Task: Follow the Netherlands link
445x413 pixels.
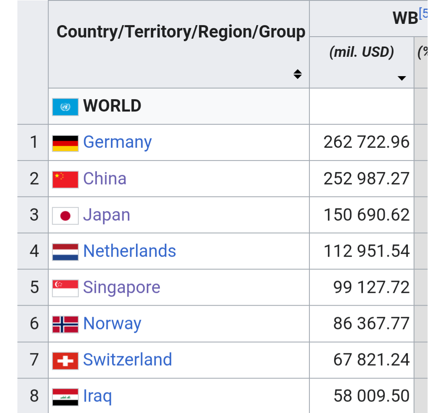Action: click(x=129, y=251)
